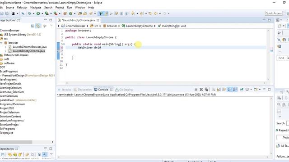This screenshot has width=289, height=162.
Task: Switch to the Javadoc tab
Action: click(x=65, y=90)
